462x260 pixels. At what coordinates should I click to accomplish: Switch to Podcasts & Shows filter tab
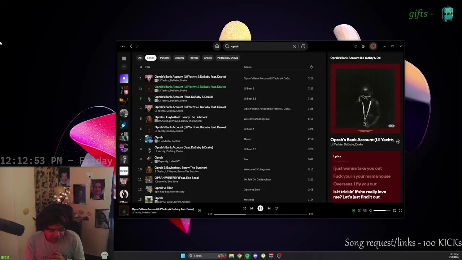(228, 58)
